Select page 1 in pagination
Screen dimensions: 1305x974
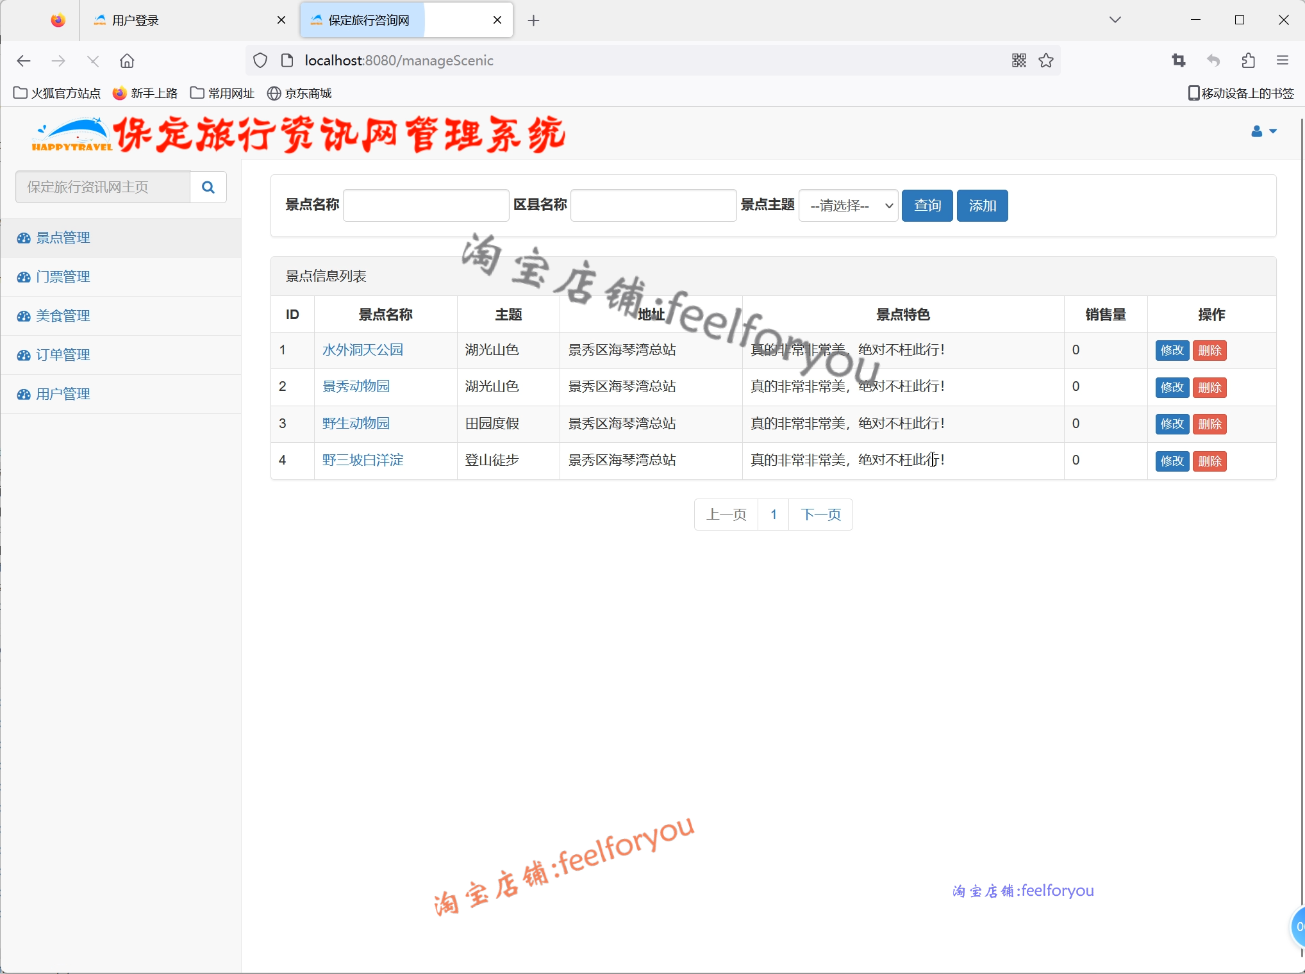click(774, 515)
